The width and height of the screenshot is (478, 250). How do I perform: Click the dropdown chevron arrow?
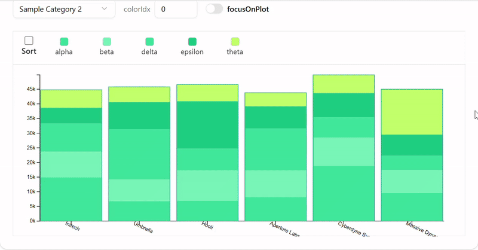105,10
